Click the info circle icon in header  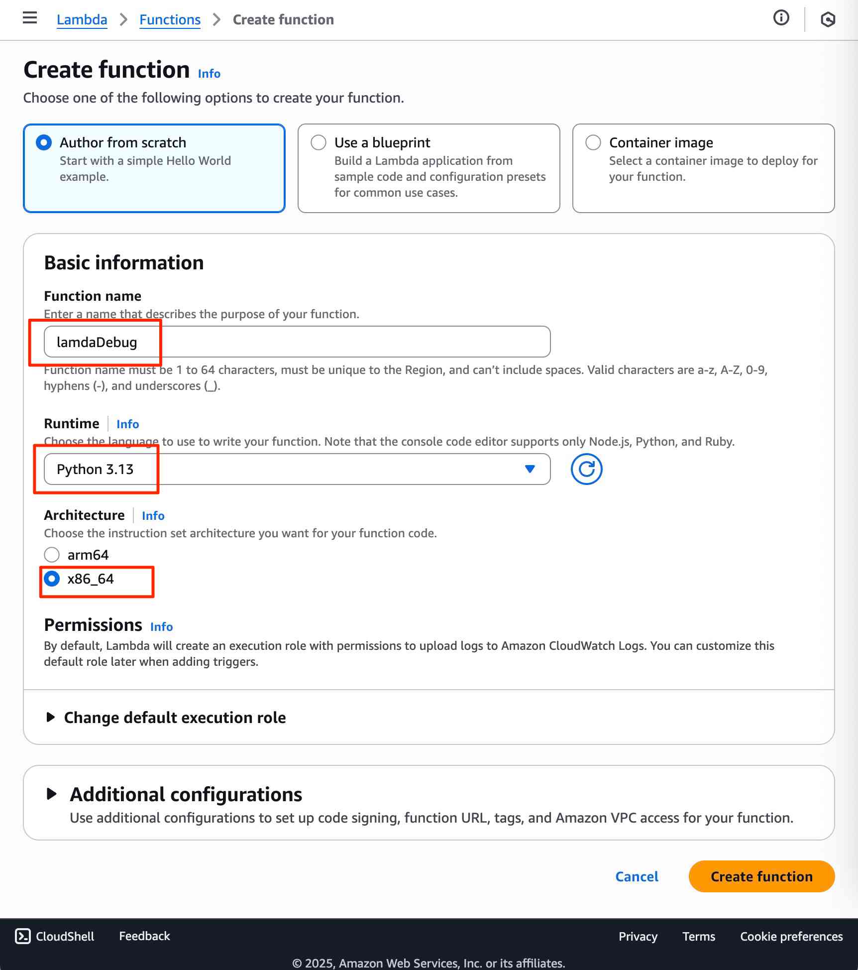click(781, 18)
